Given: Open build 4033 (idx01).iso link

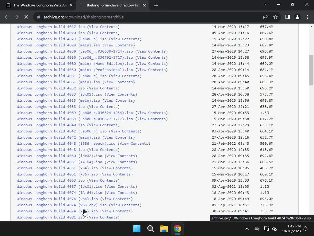Looking at the screenshot, I should tap(59, 94).
